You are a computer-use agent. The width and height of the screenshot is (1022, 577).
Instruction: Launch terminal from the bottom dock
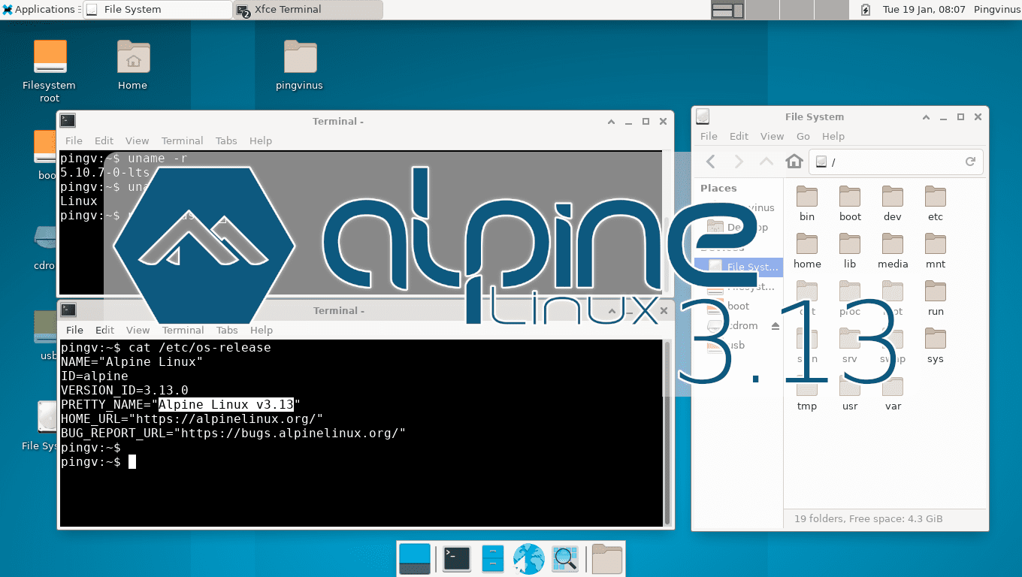point(456,558)
